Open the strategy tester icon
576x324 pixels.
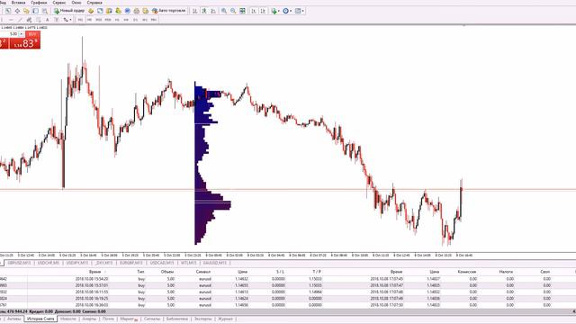click(45, 11)
